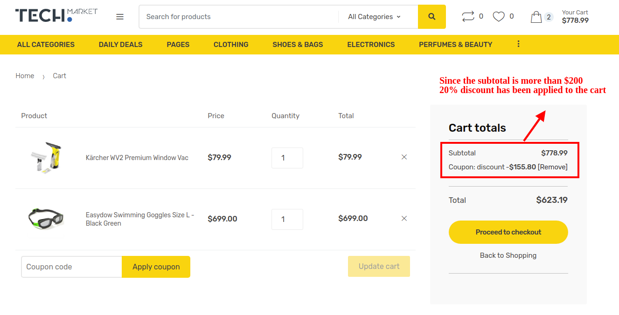
Task: Click the TechMarket logo
Action: click(x=56, y=14)
